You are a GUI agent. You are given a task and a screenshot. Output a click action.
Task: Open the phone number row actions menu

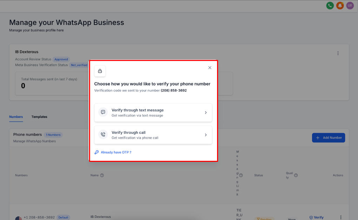point(340,217)
